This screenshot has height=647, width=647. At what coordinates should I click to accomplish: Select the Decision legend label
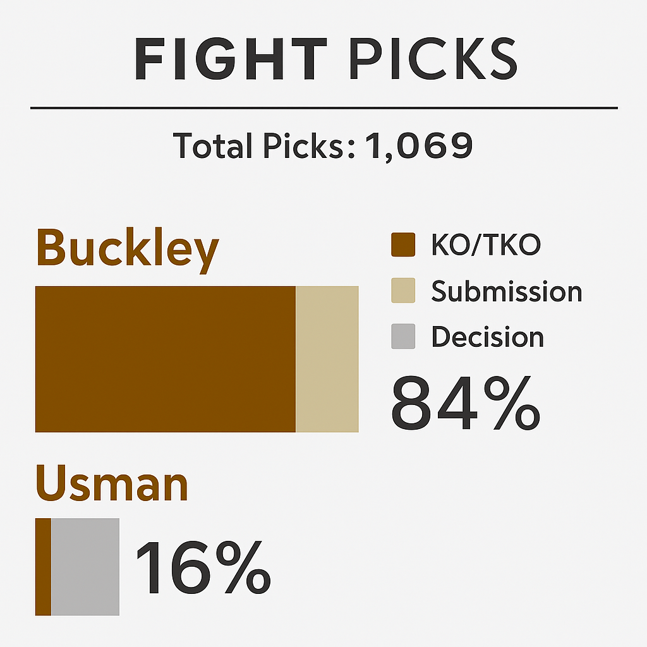pos(487,336)
